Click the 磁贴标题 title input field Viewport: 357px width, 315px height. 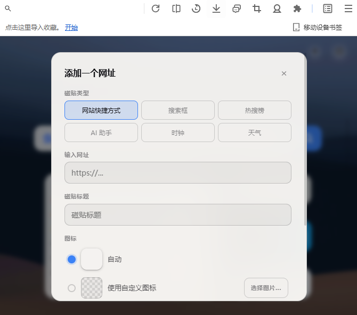point(178,215)
